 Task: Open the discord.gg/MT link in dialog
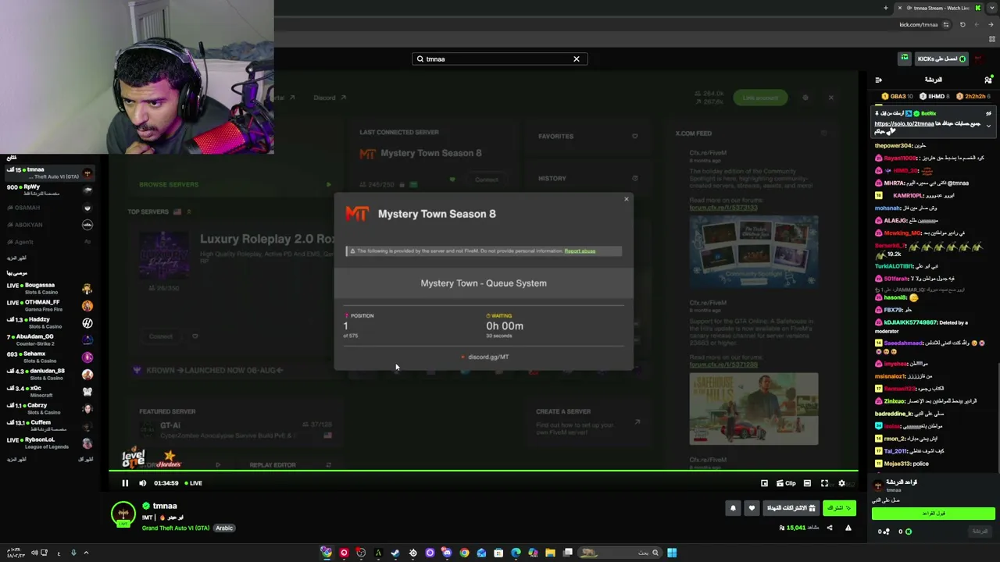[x=488, y=357]
